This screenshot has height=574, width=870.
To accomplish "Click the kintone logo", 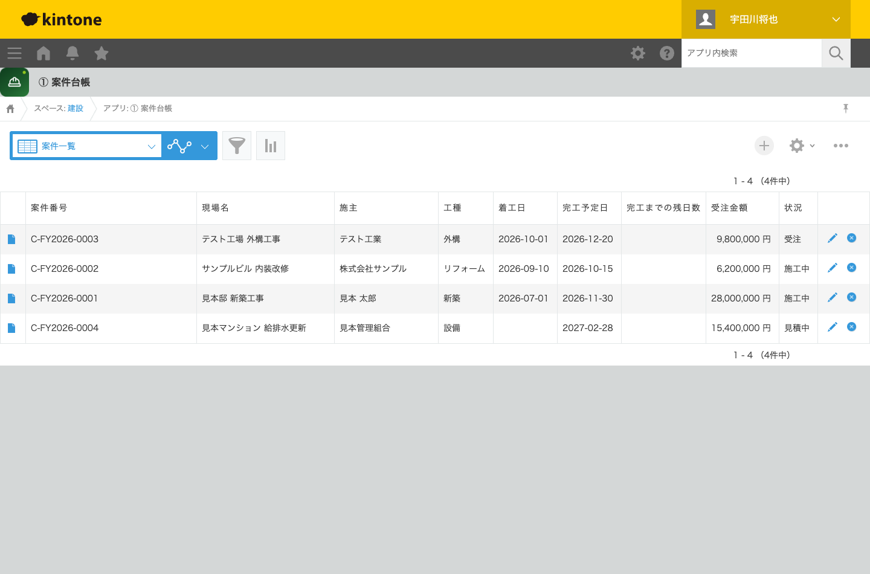I will coord(62,19).
